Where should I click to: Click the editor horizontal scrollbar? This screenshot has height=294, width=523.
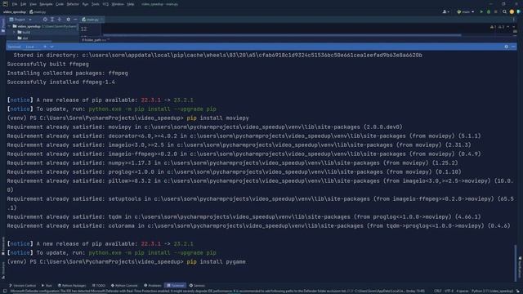(x=282, y=34)
